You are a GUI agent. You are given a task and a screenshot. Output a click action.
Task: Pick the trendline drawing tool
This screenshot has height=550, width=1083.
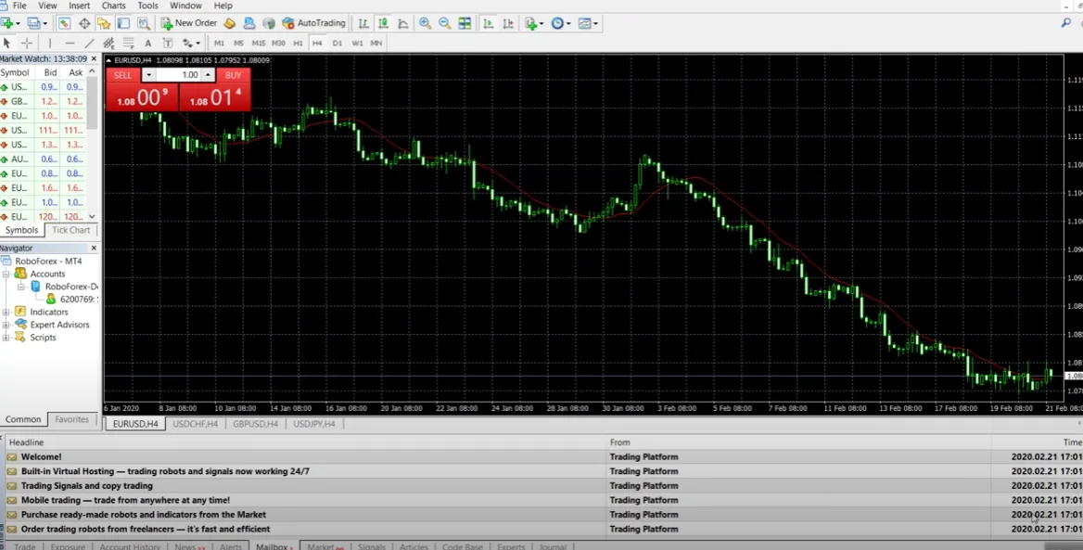pos(89,43)
